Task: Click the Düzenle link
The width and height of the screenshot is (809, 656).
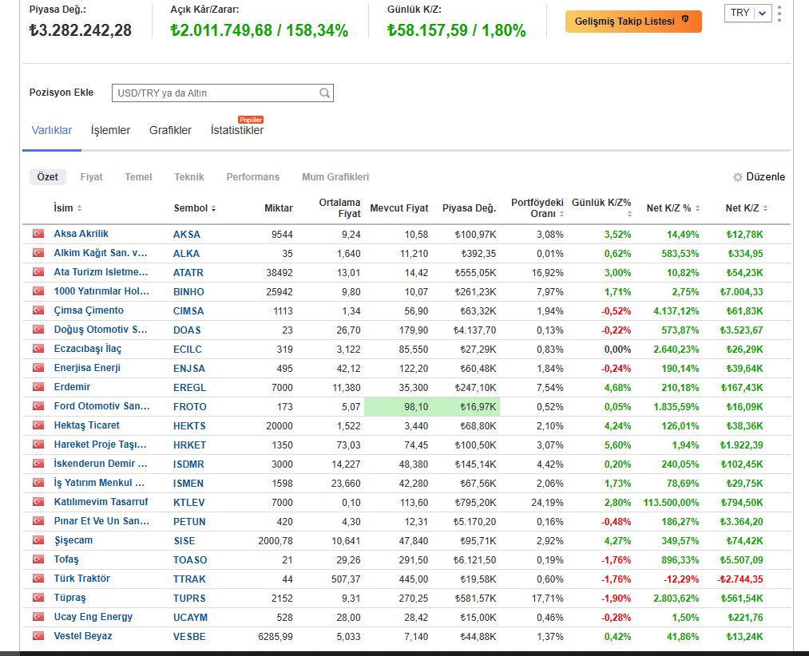Action: click(x=766, y=177)
